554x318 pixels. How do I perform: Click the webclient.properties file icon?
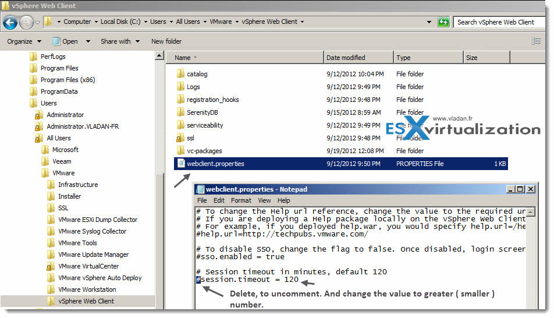pyautogui.click(x=181, y=163)
